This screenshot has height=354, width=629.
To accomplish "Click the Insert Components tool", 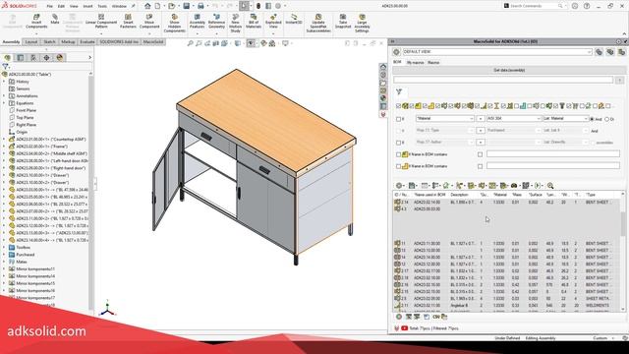I will tap(36, 22).
